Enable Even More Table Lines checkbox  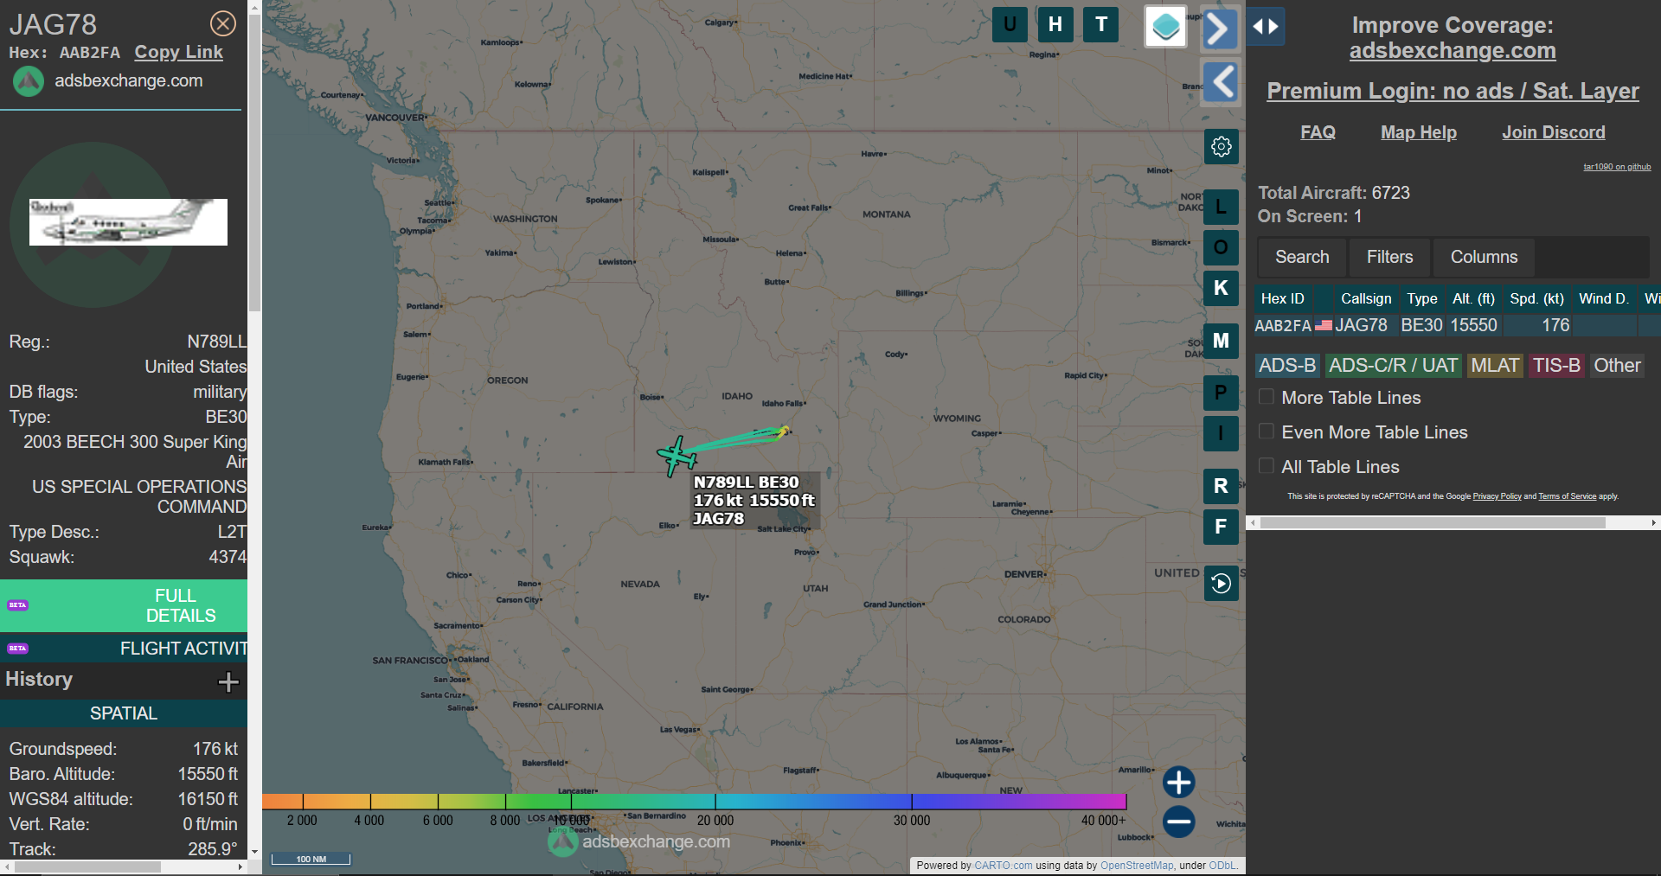pos(1267,432)
